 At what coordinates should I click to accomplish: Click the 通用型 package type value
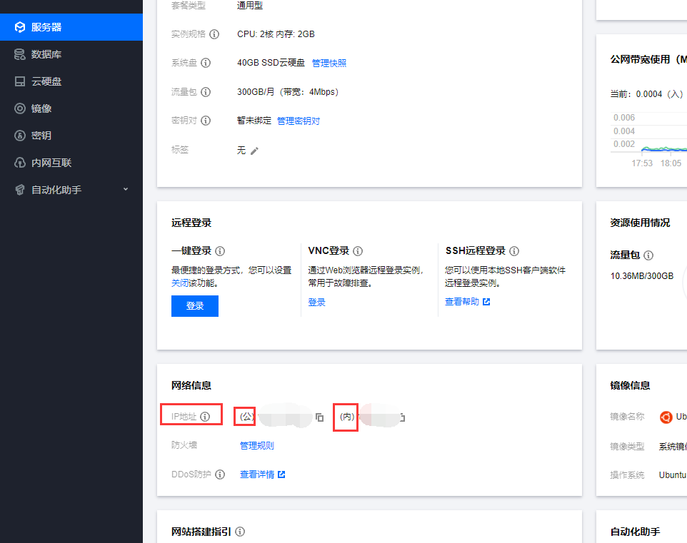[250, 5]
